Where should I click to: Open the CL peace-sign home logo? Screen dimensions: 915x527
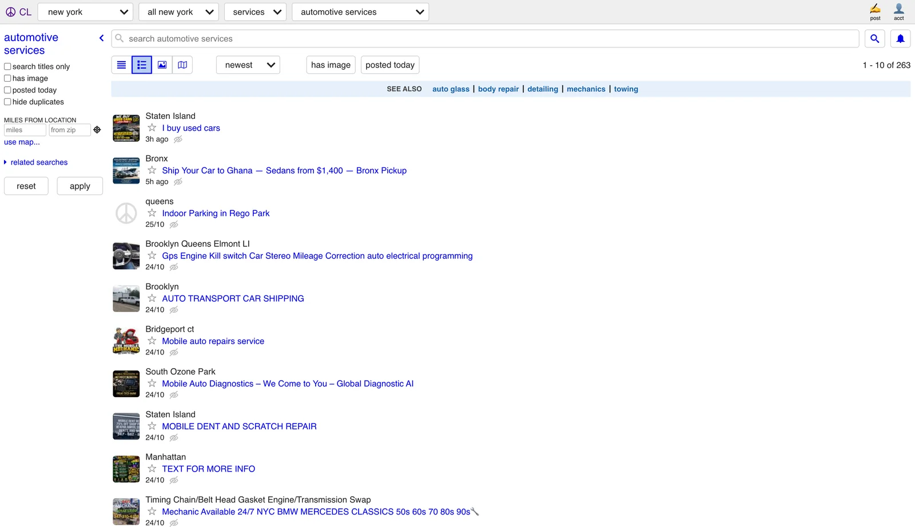pyautogui.click(x=18, y=12)
